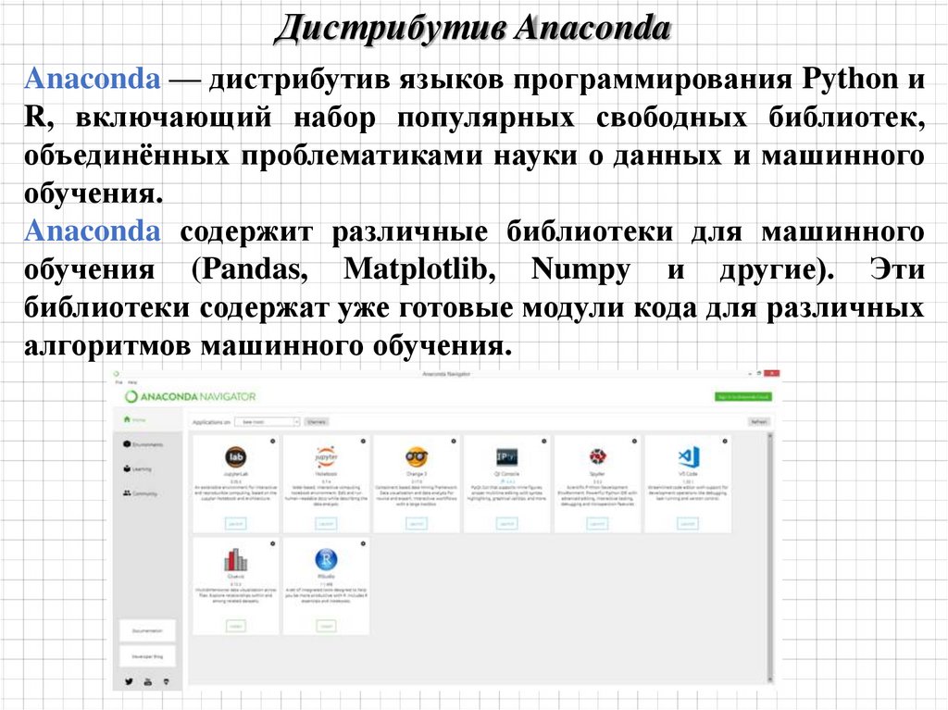948x710 pixels.
Task: Open the Spyder card settings gear
Action: click(x=634, y=441)
